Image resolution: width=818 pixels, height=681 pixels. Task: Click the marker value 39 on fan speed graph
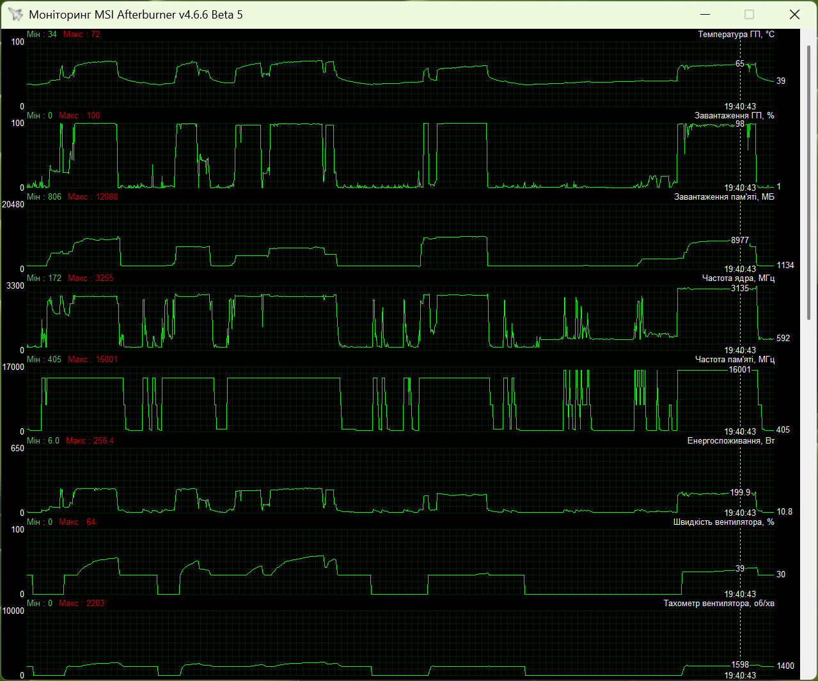coord(739,568)
